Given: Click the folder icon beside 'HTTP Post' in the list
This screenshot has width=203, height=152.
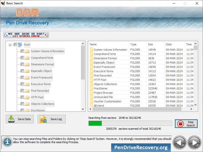Looking at the screenshot, I should click(91, 80).
